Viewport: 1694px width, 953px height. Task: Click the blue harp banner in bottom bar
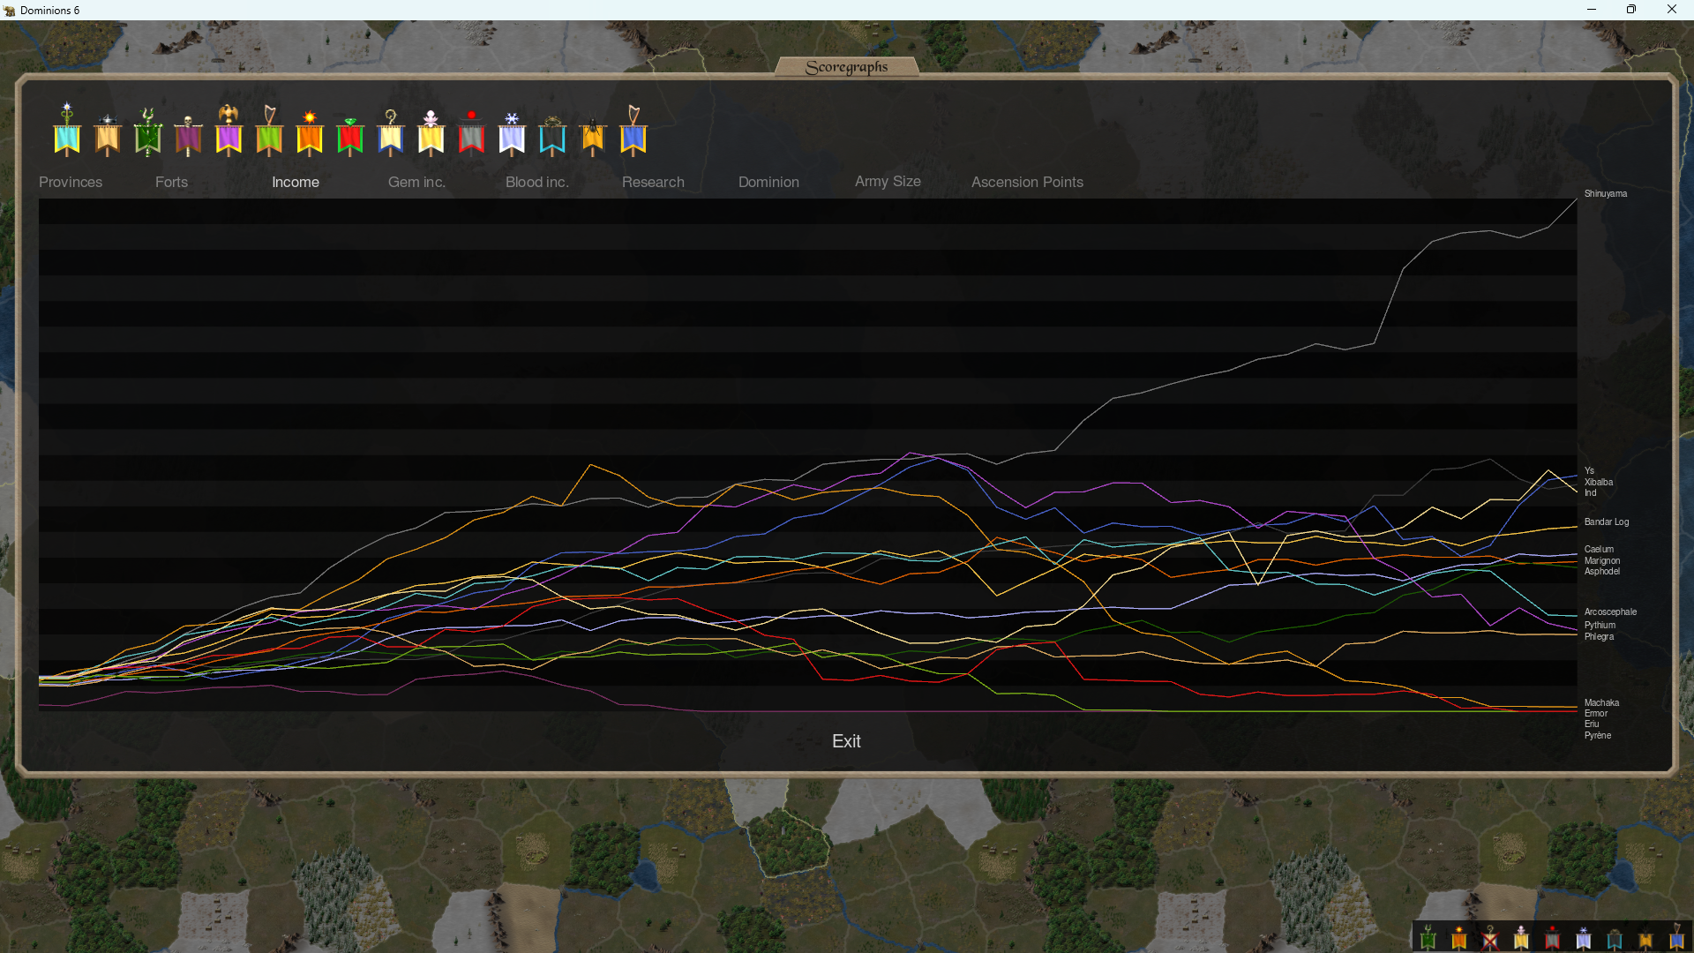coord(1676,937)
